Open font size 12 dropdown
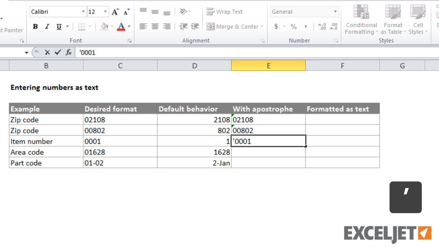Image resolution: width=439 pixels, height=247 pixels. click(105, 12)
